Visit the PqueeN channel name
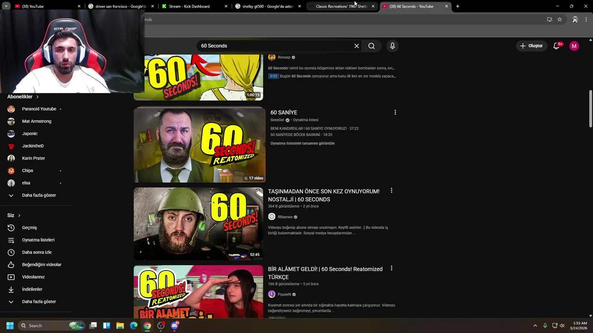This screenshot has width=593, height=333. [284, 295]
